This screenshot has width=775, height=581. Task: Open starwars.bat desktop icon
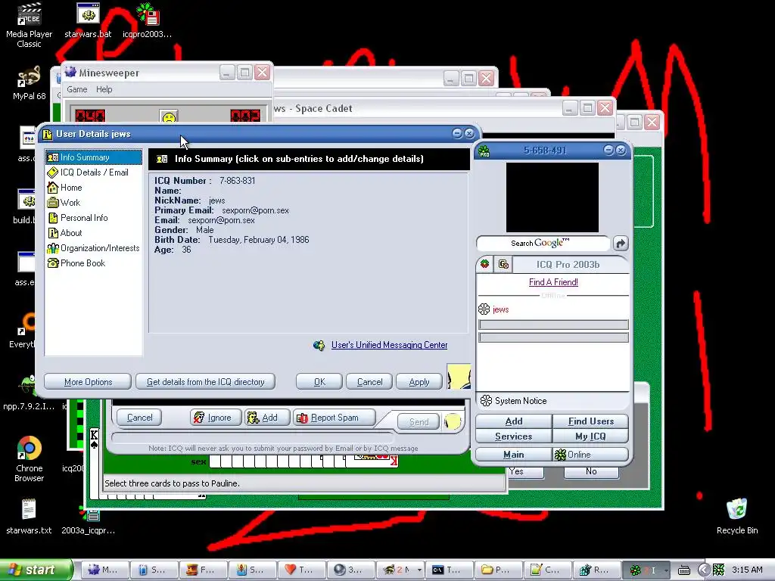point(88,20)
